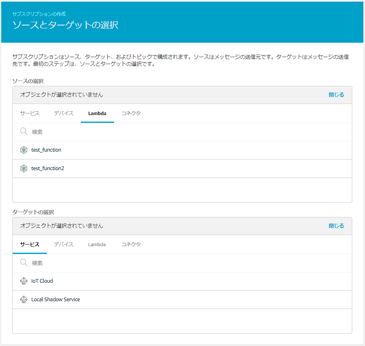This screenshot has width=365, height=346.
Task: Focus the target 検索 search field
Action: (182, 263)
